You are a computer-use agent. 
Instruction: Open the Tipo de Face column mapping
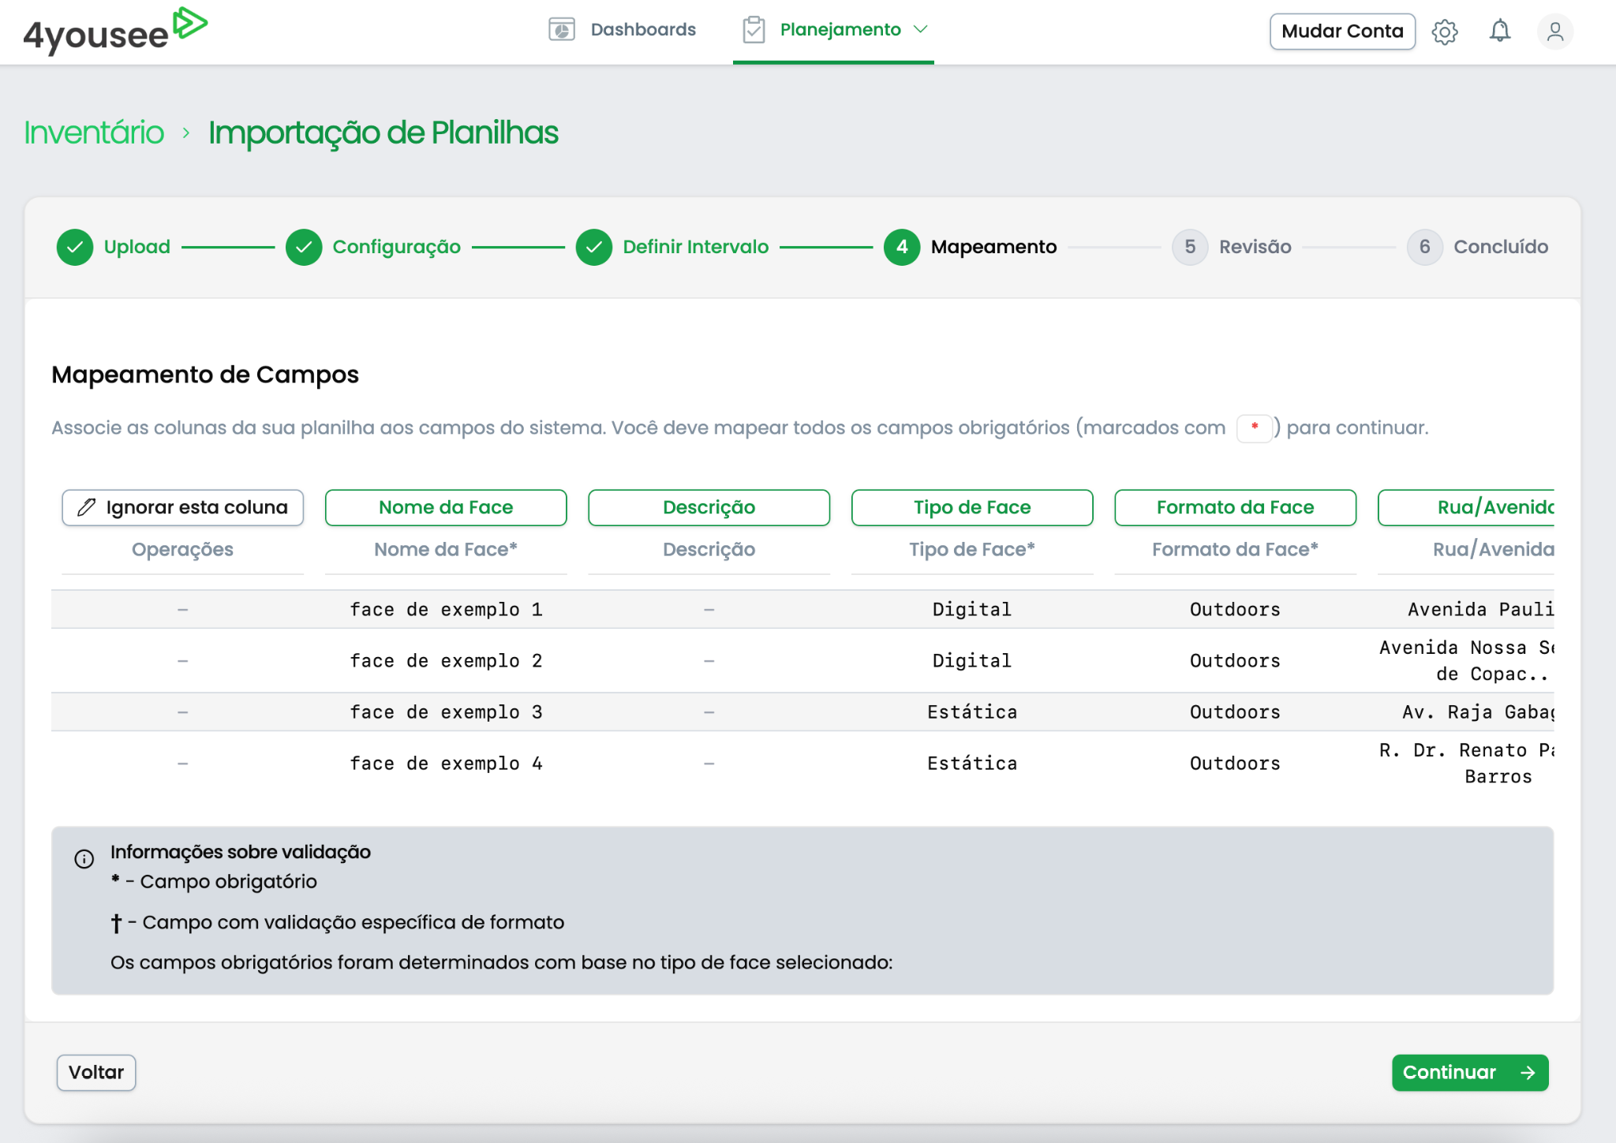click(972, 507)
